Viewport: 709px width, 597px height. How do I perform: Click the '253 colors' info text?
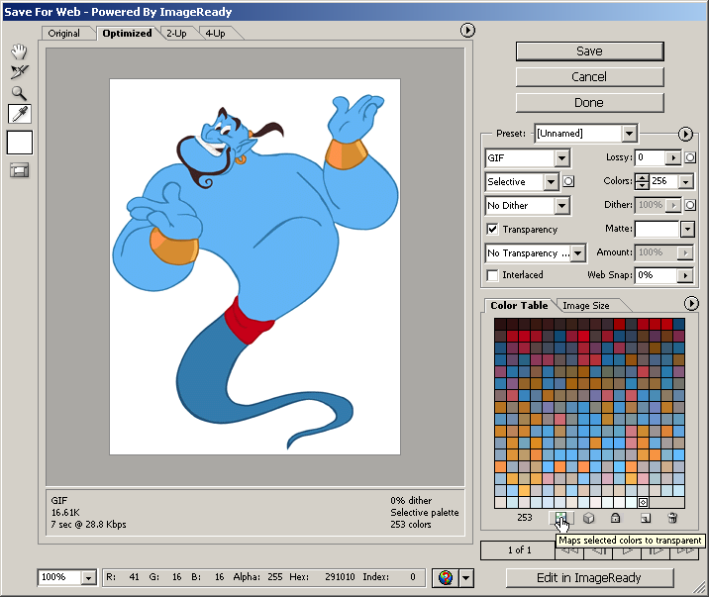tap(411, 525)
